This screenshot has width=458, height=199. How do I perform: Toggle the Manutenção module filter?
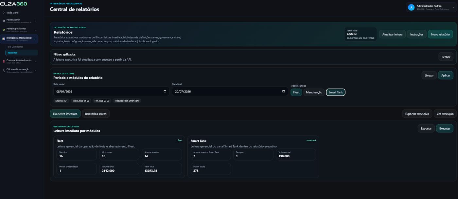point(314,92)
